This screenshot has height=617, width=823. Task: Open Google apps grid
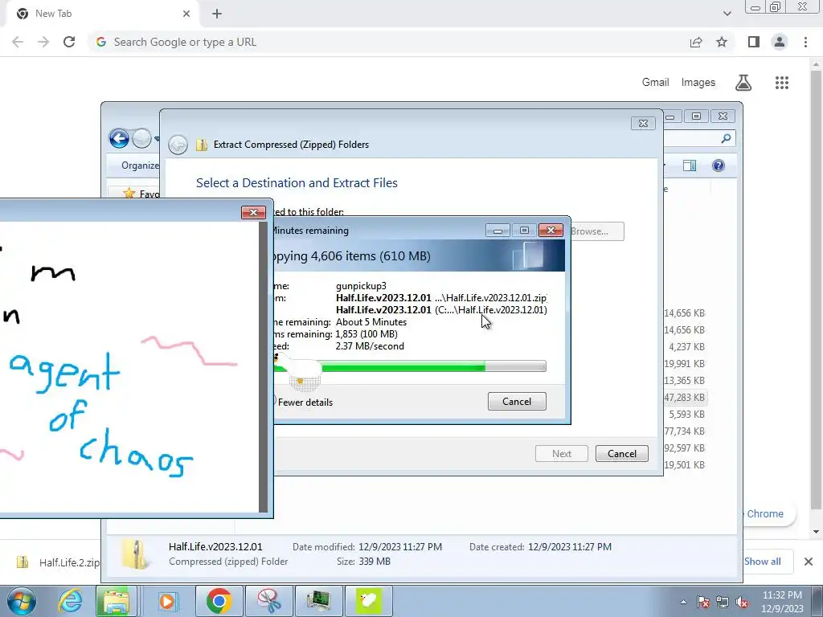[x=781, y=83]
